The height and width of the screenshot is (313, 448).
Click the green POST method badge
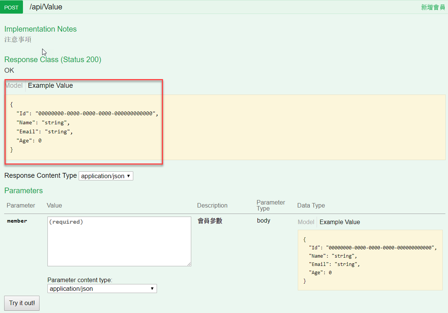(11, 7)
